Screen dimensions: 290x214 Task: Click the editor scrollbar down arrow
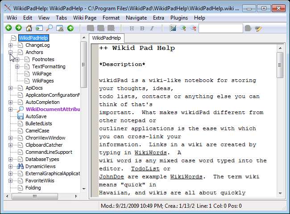click(x=280, y=193)
